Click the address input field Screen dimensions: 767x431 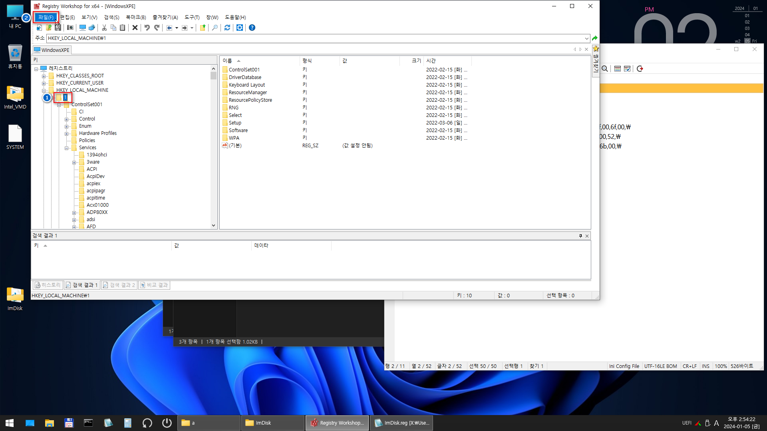coord(316,38)
